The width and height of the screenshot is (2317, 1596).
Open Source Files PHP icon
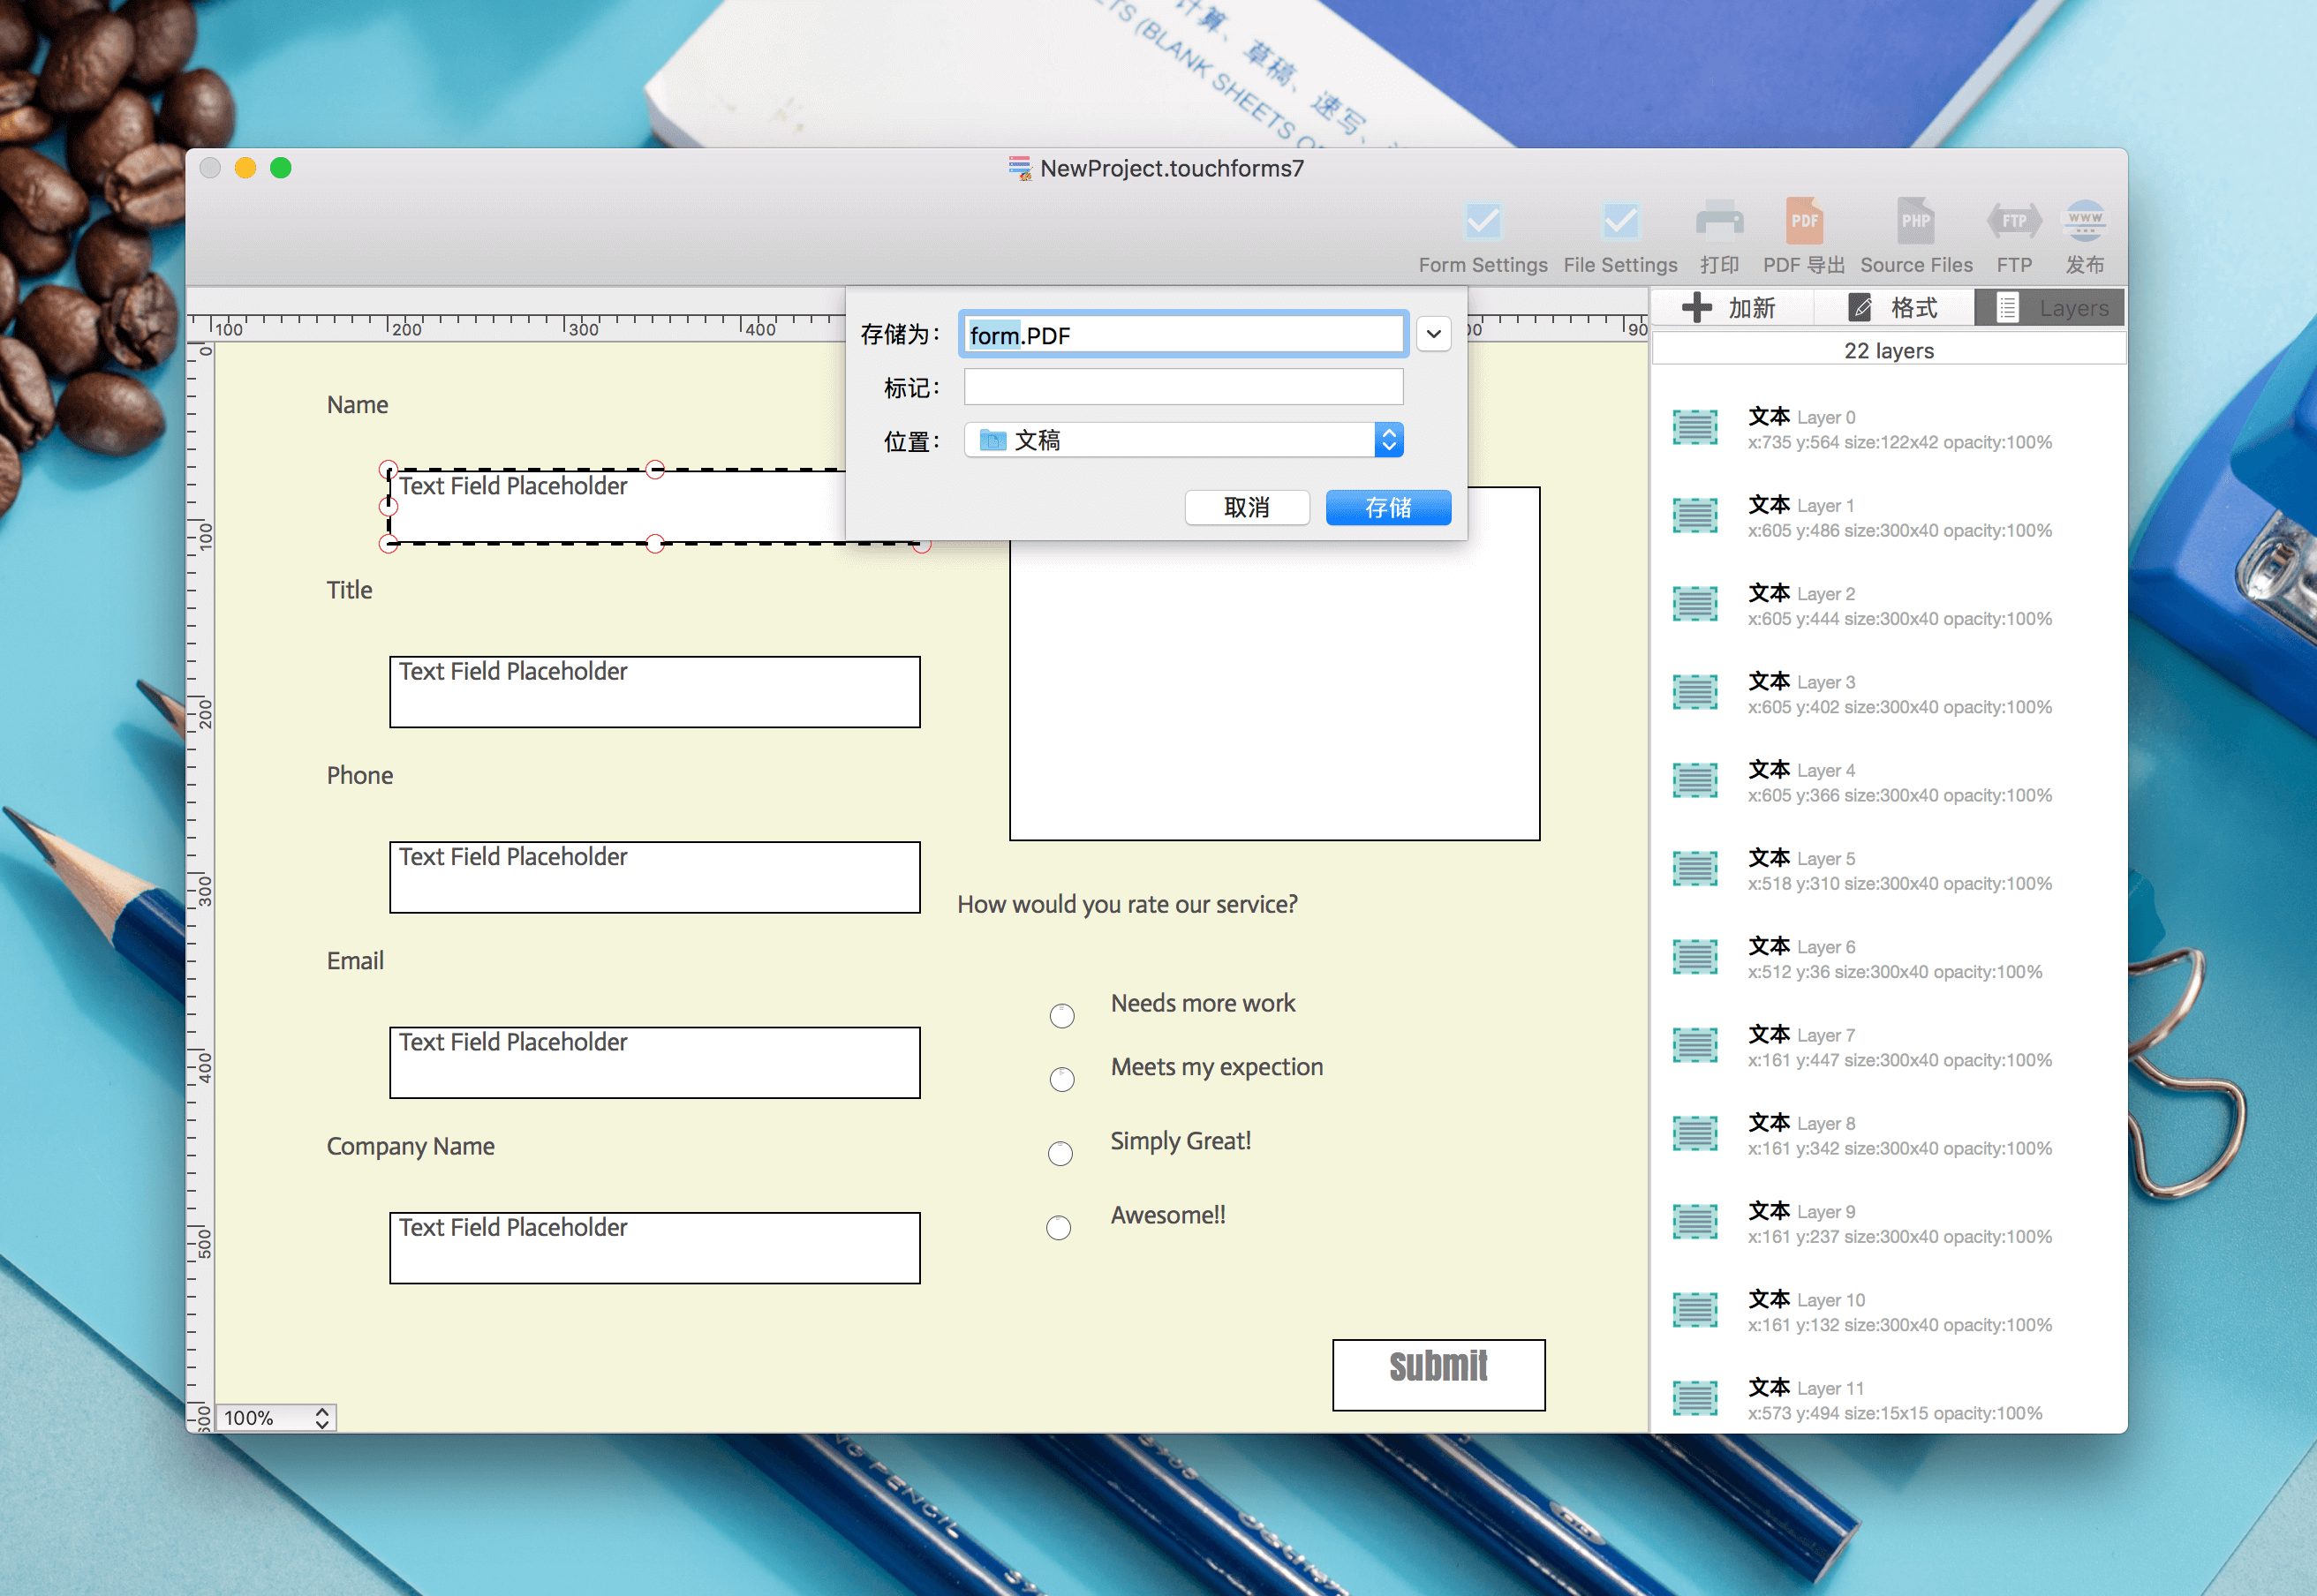point(1915,222)
